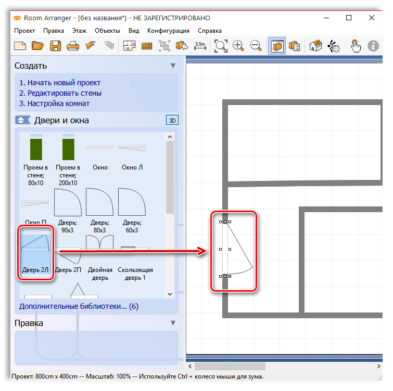Viewport: 393px width, 391px height.
Task: Save project with the floppy disk icon
Action: [x=55, y=46]
